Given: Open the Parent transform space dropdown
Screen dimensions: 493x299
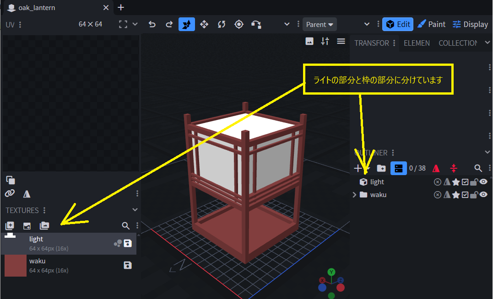Looking at the screenshot, I should (x=320, y=25).
